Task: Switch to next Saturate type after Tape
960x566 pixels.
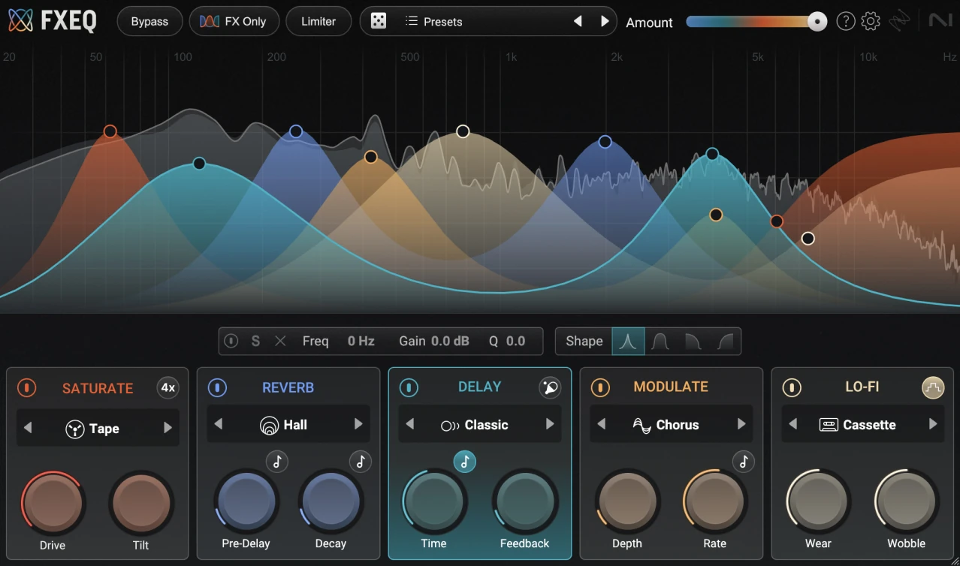Action: pyautogui.click(x=168, y=428)
